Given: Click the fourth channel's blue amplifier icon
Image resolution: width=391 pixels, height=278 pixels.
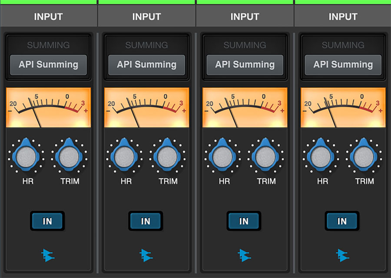Looking at the screenshot, I should (342, 255).
